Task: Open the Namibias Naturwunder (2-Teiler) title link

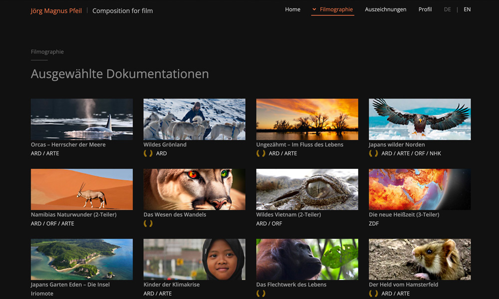Action: tap(73, 214)
